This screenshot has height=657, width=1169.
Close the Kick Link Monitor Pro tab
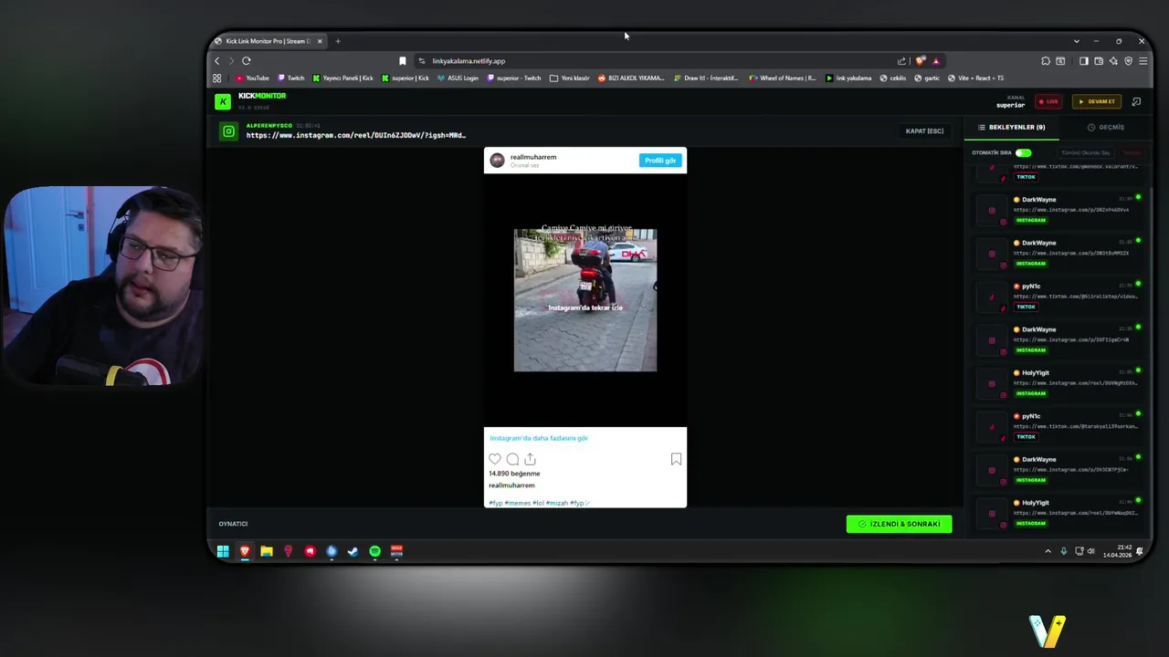(x=320, y=41)
